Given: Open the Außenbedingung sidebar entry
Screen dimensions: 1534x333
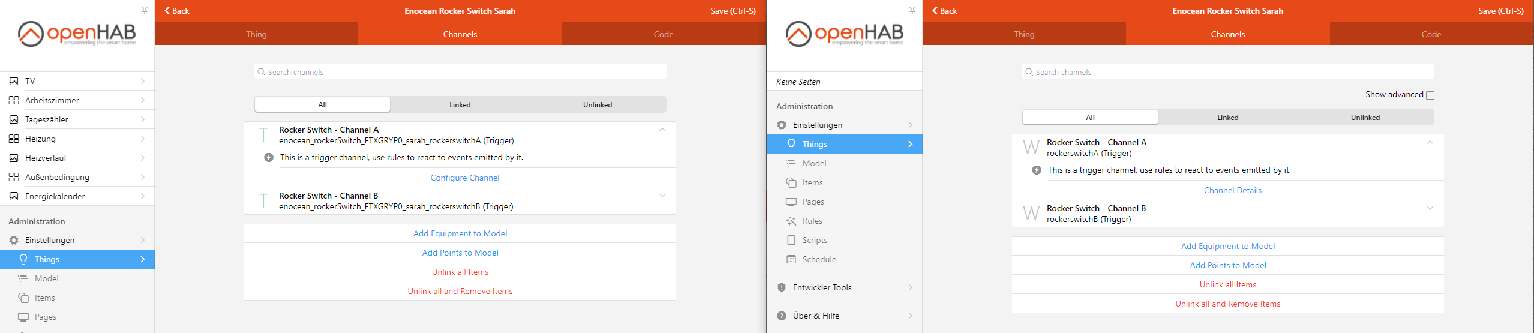Looking at the screenshot, I should click(x=57, y=177).
